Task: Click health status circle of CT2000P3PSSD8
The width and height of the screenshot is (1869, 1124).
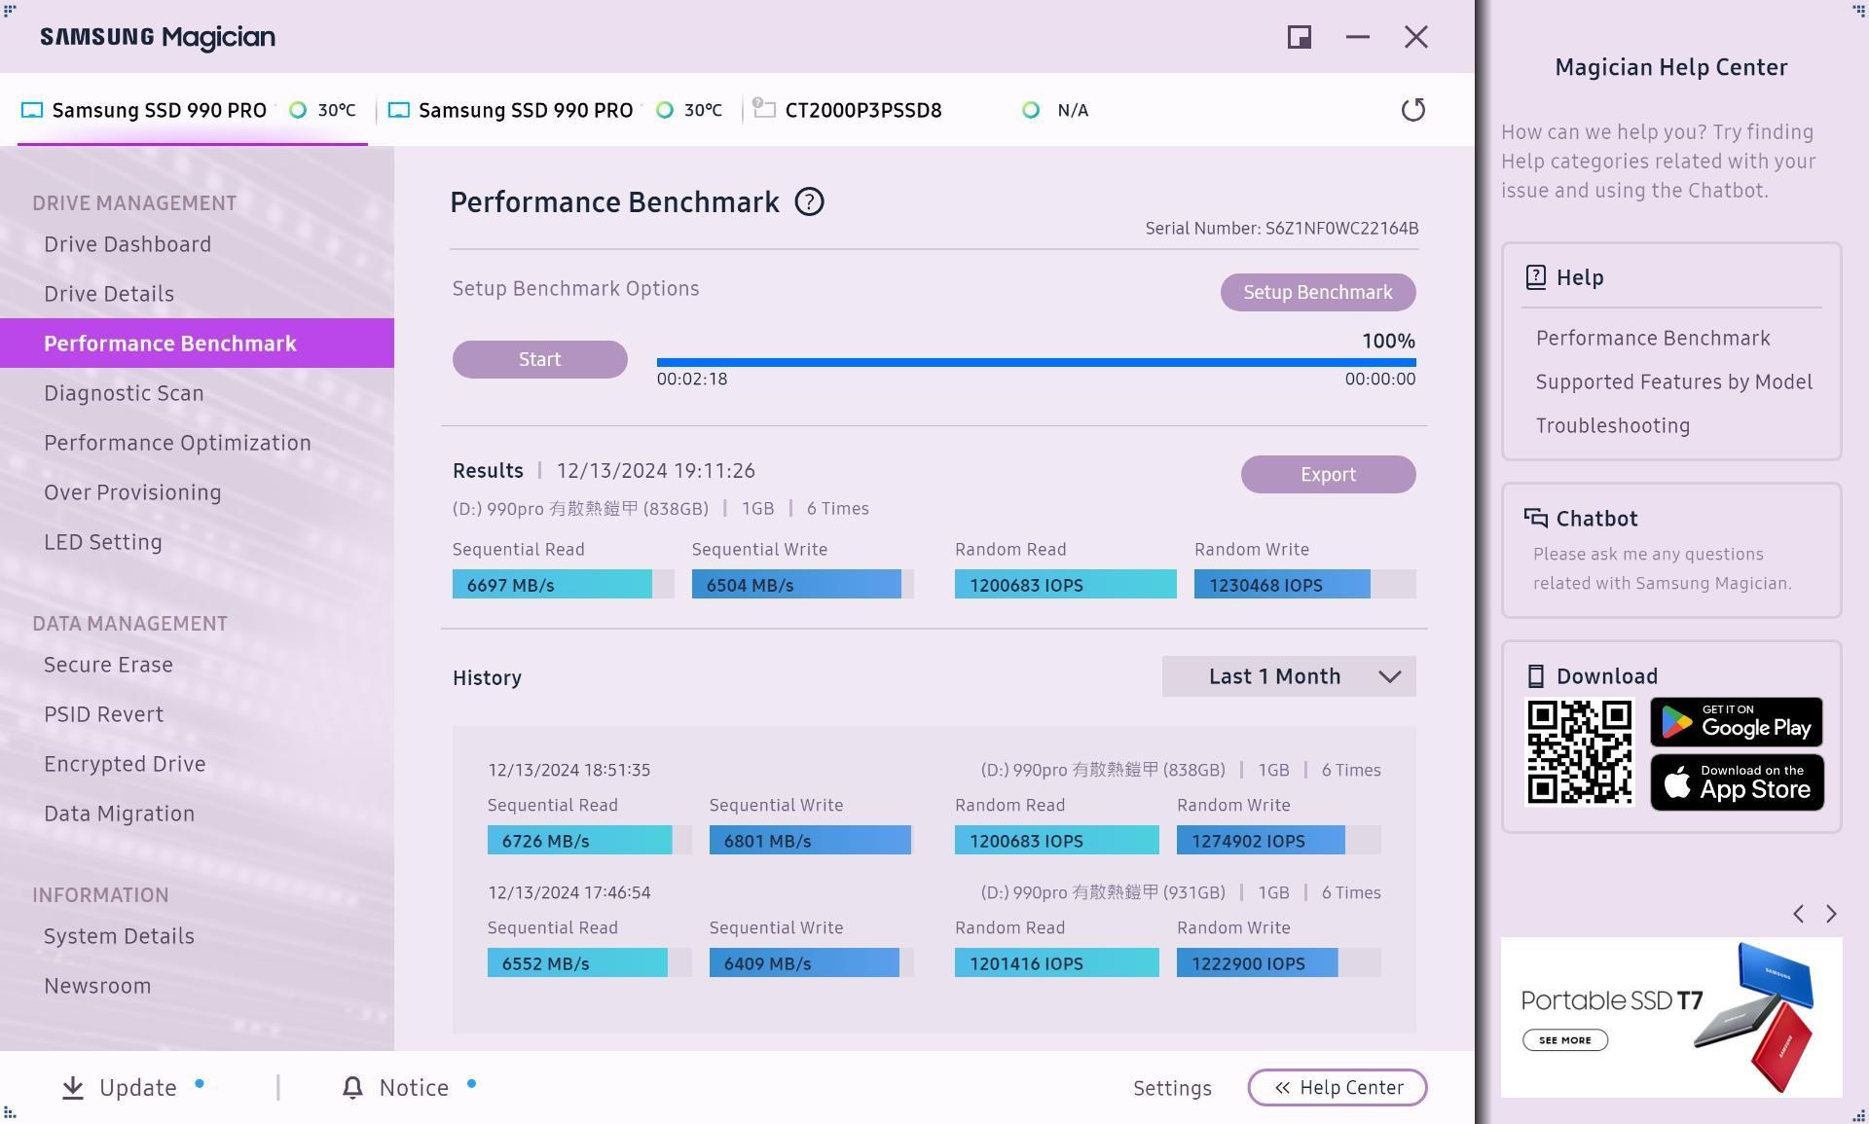Action: coord(1030,110)
